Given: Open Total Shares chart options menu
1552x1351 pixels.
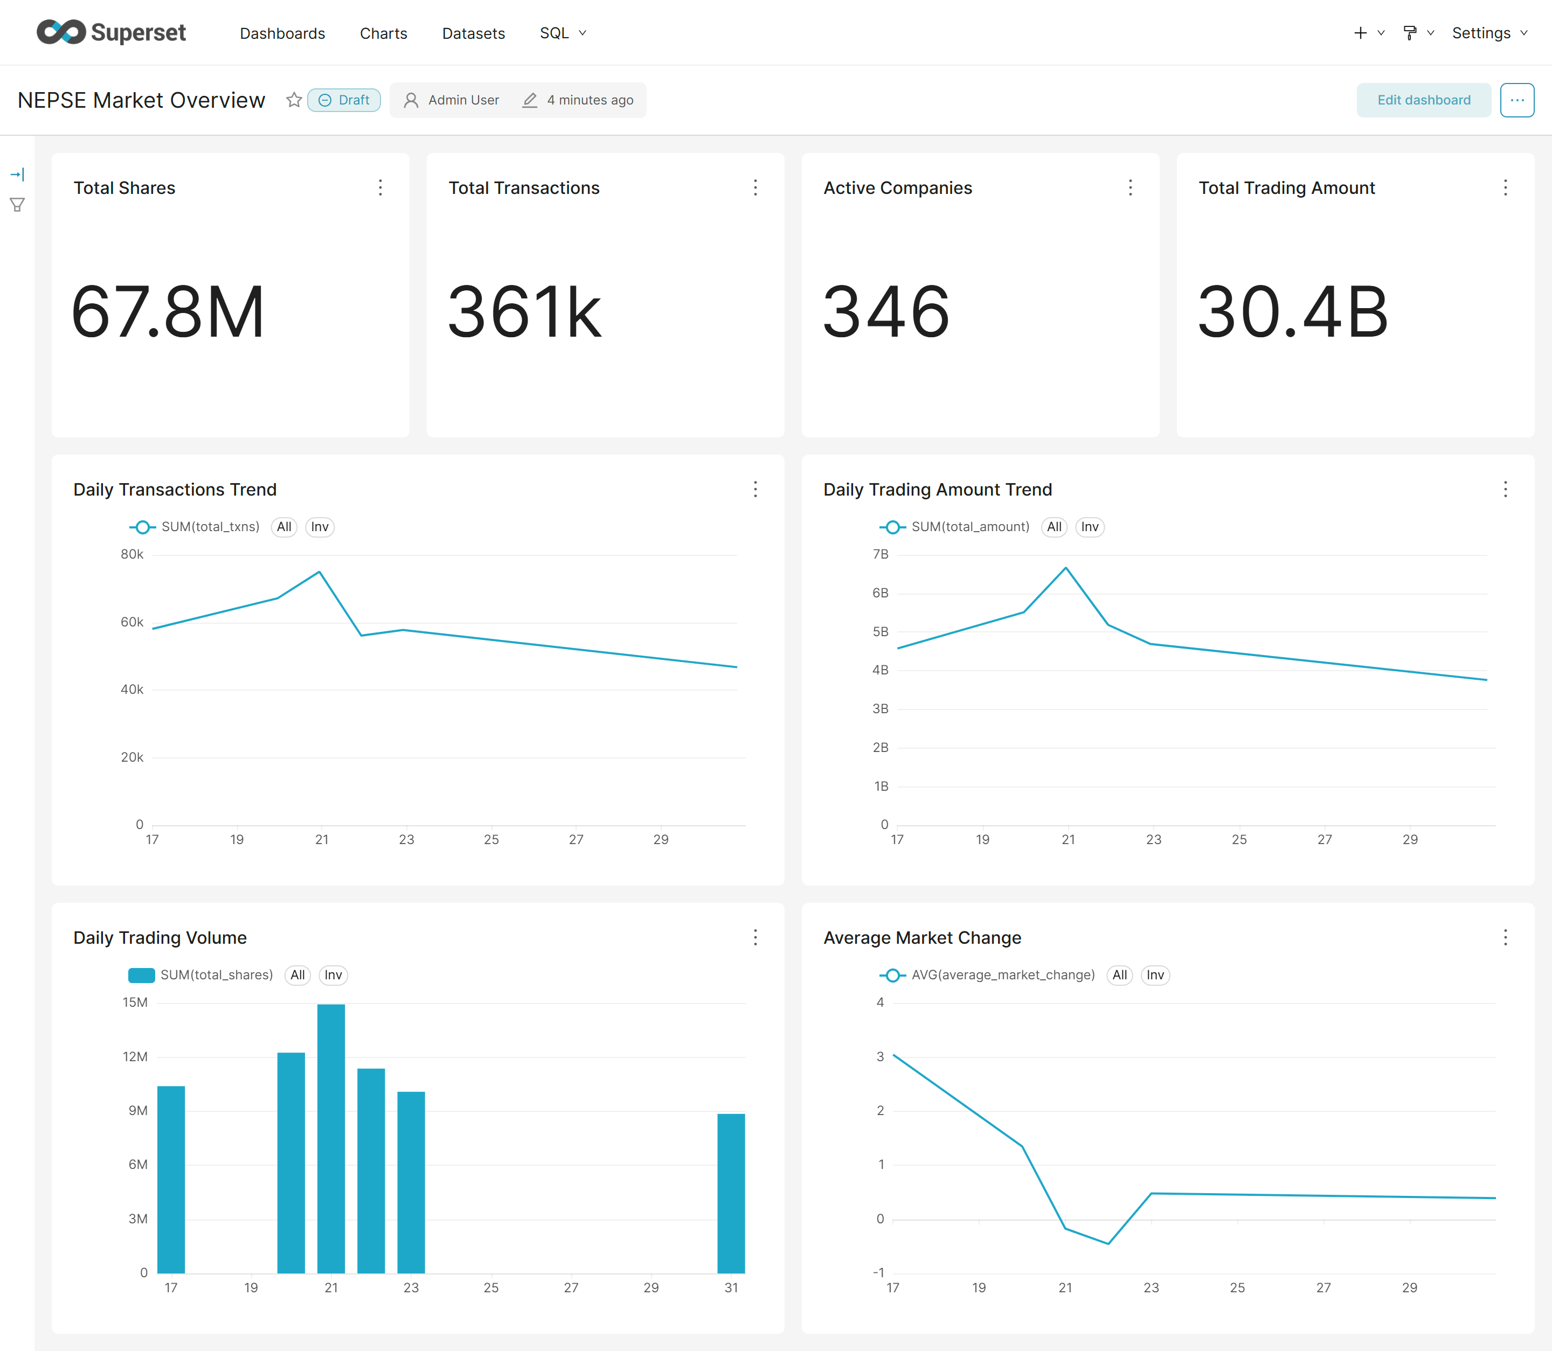Looking at the screenshot, I should click(380, 187).
